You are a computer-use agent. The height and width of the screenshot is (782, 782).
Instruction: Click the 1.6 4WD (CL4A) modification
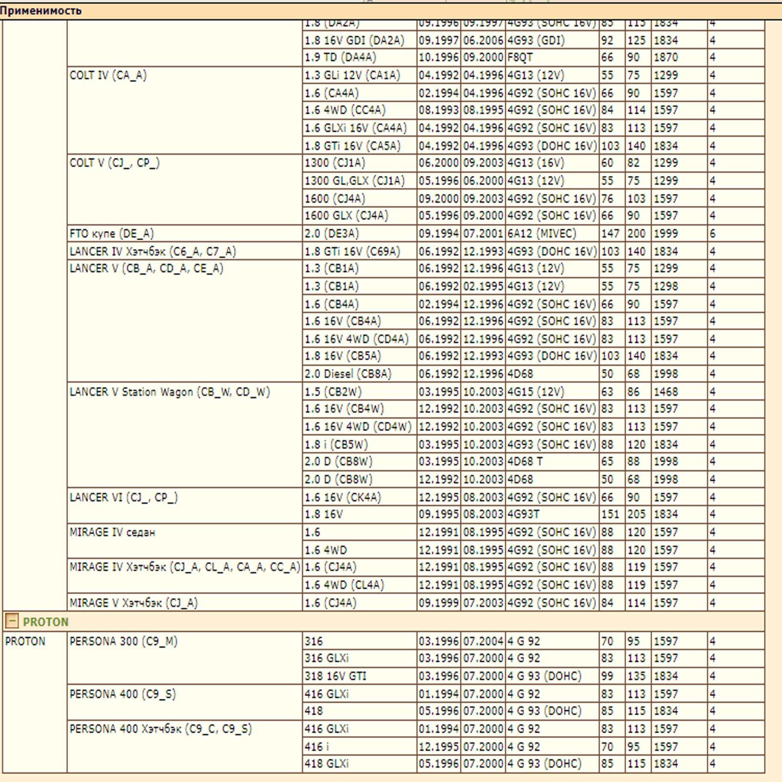360,585
